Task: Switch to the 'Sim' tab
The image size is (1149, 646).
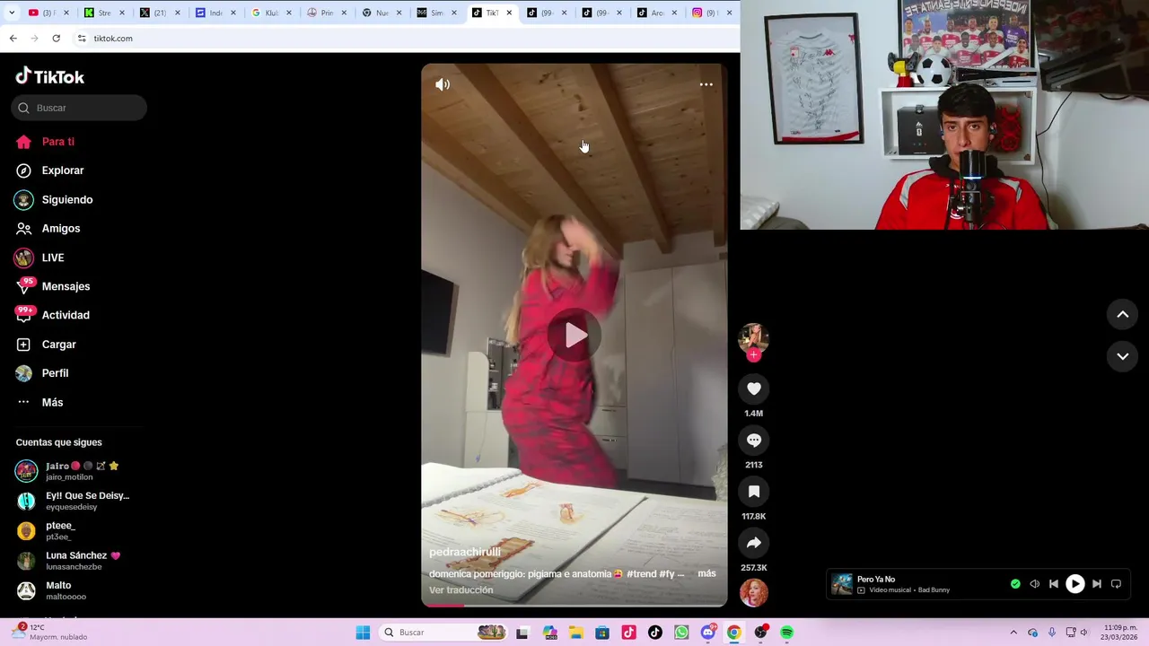Action: 438,13
